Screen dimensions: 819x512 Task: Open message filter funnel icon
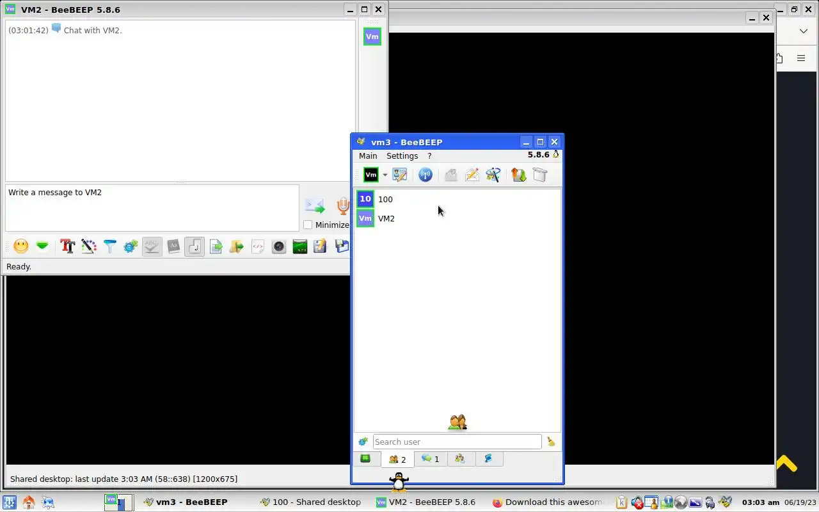110,246
